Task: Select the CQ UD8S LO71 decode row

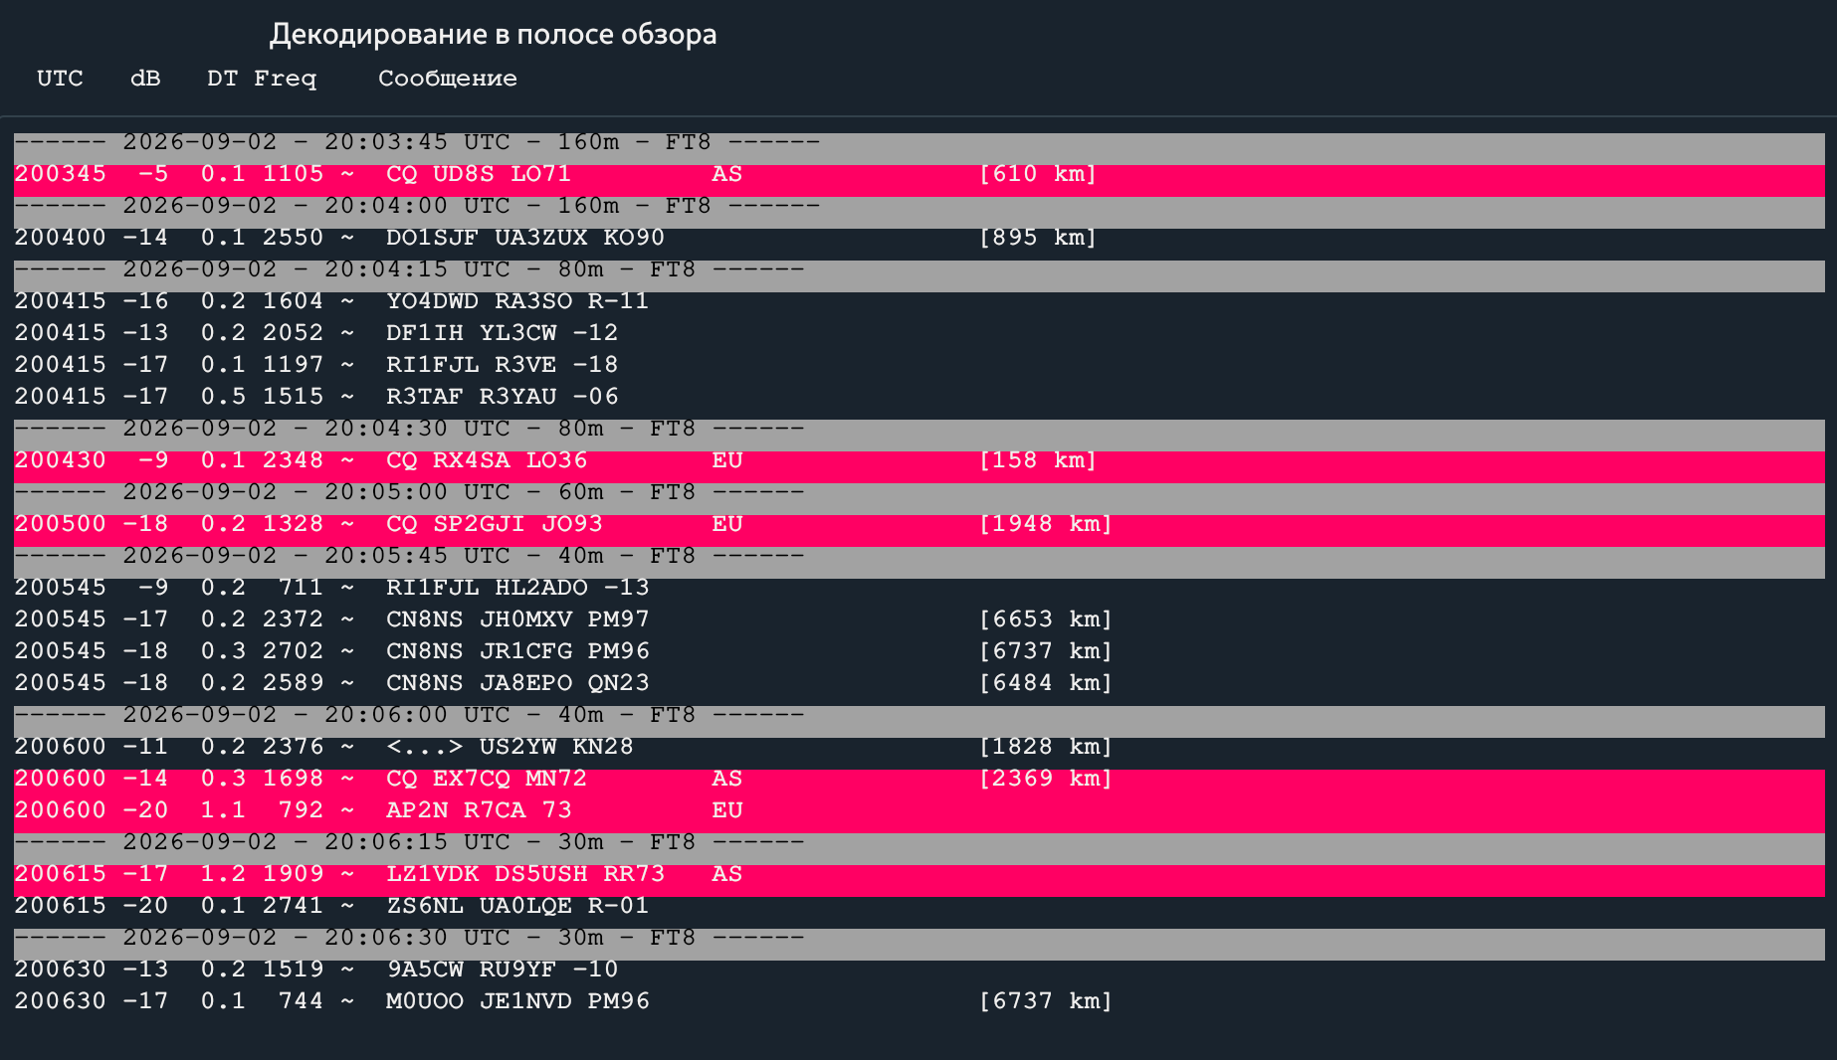Action: pyautogui.click(x=918, y=174)
